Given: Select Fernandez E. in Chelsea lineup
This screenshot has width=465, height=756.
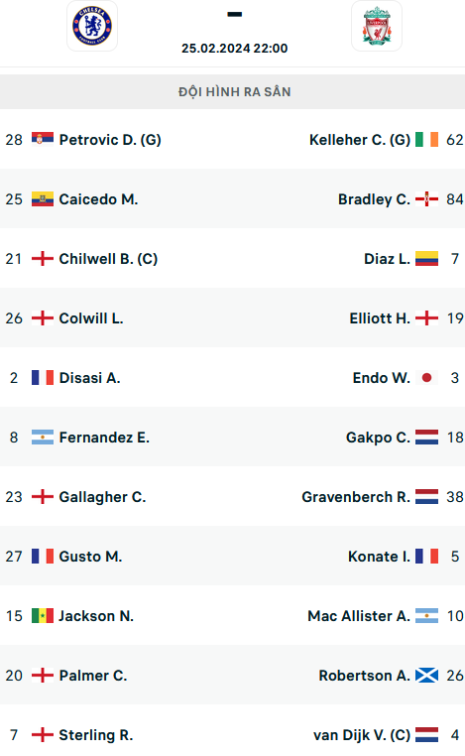Looking at the screenshot, I should tap(104, 438).
